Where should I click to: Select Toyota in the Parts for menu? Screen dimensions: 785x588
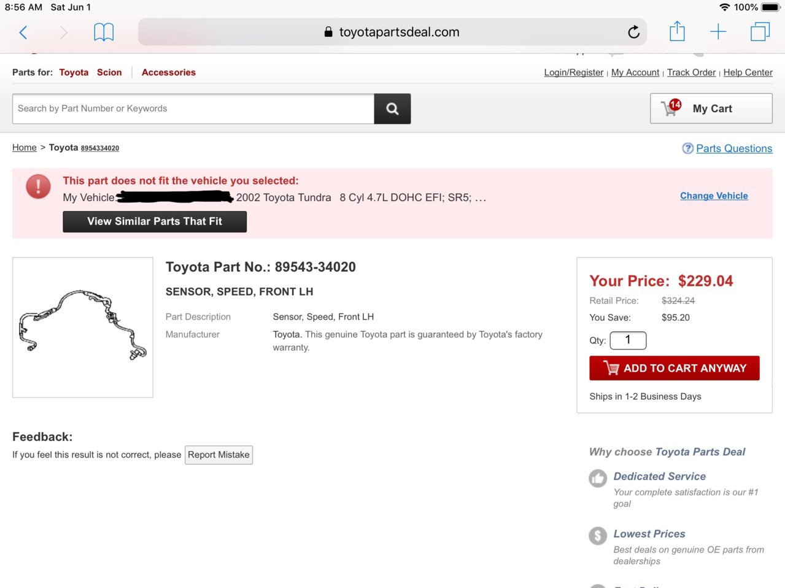click(74, 72)
